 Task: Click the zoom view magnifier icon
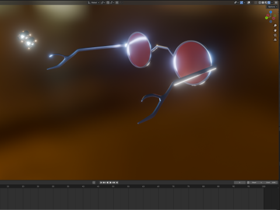click(x=275, y=26)
